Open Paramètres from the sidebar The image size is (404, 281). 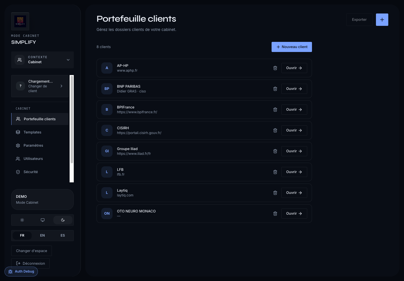[40, 146]
